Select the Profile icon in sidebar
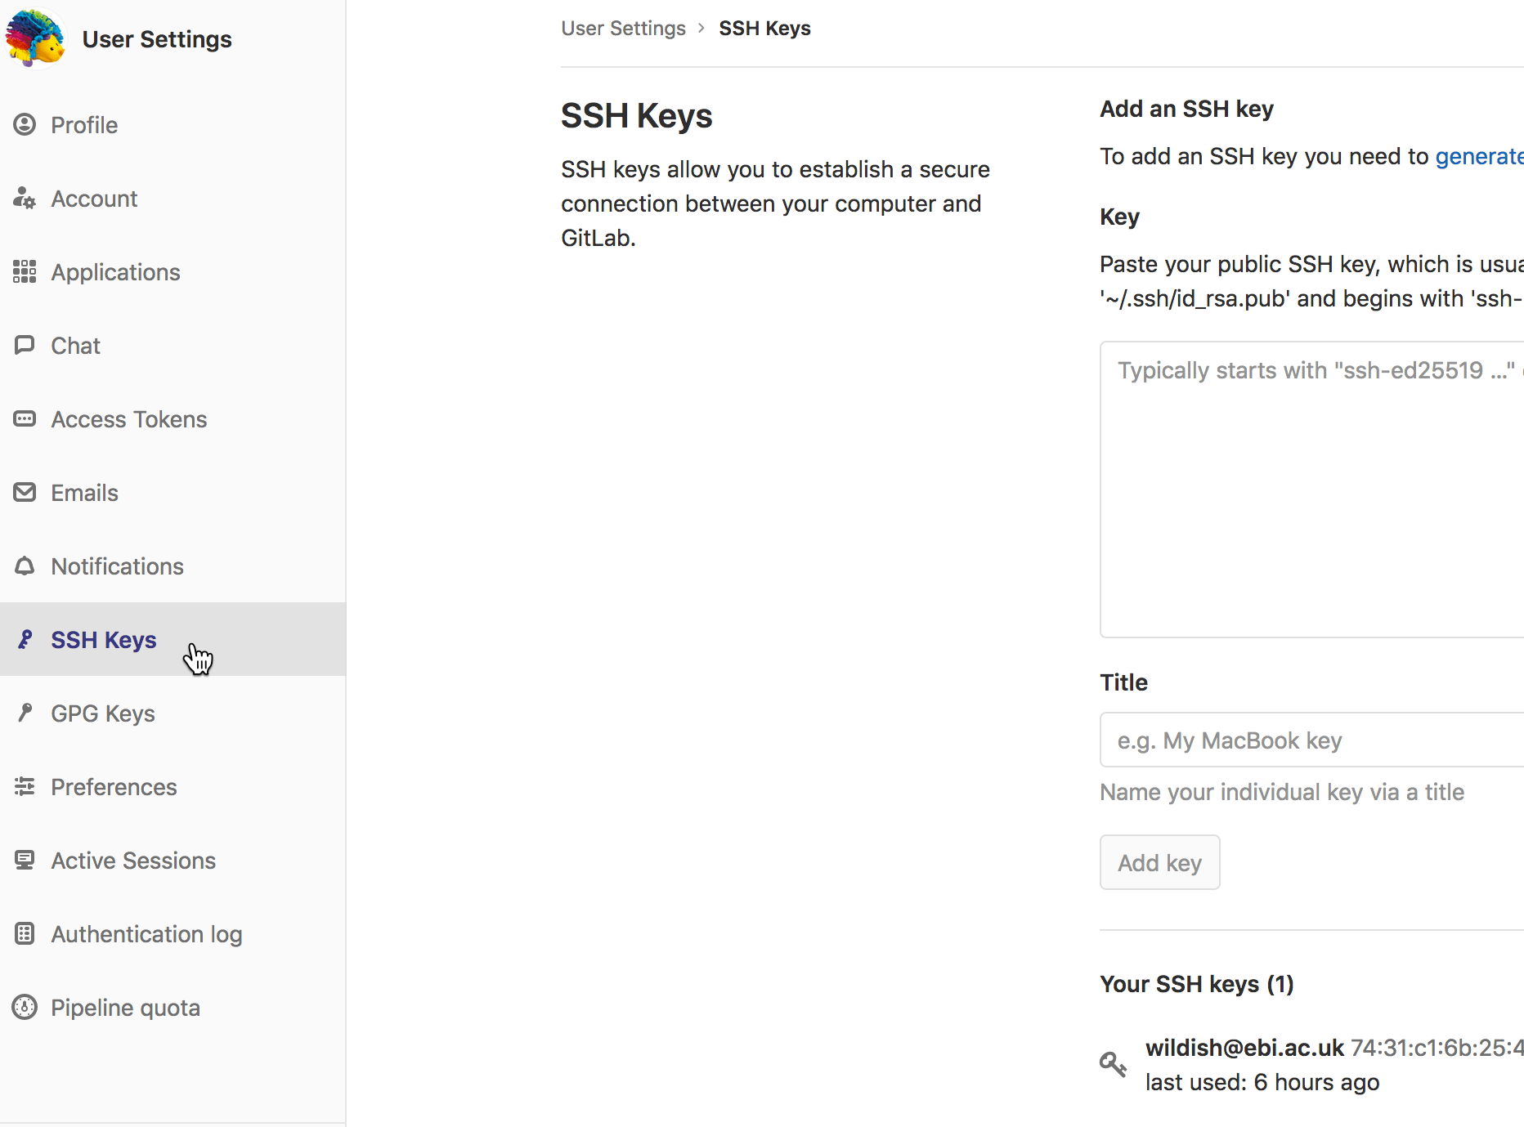1524x1127 pixels. point(24,124)
